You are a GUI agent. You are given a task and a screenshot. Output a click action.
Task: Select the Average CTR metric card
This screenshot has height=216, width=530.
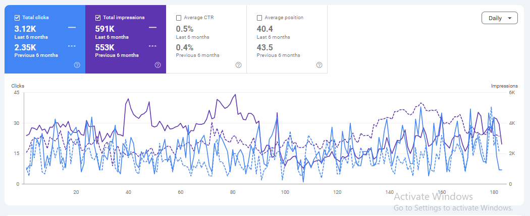[x=206, y=39]
